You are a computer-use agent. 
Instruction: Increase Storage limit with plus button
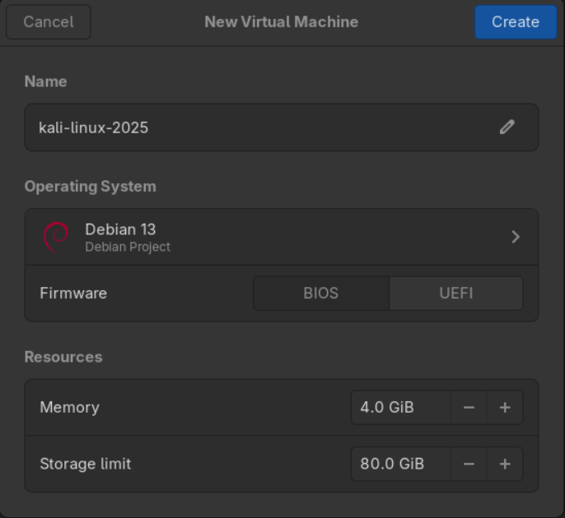coord(505,465)
